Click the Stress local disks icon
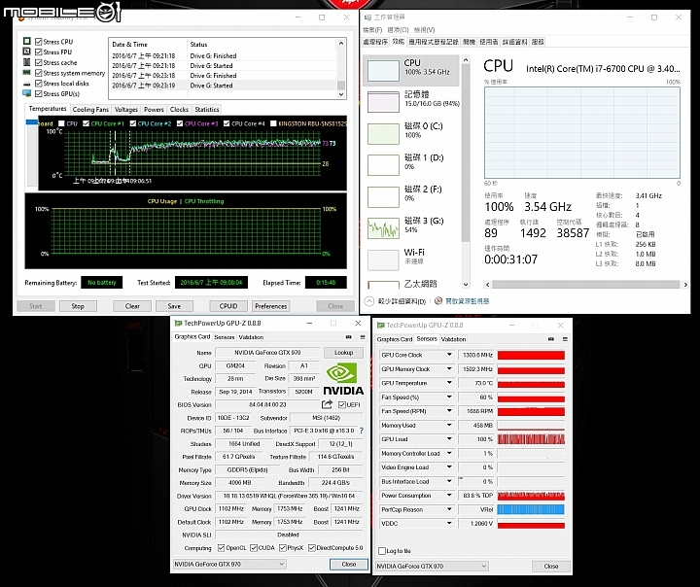The width and height of the screenshot is (700, 587). click(27, 84)
